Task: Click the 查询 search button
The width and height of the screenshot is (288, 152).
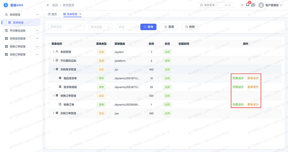Action: click(x=149, y=27)
